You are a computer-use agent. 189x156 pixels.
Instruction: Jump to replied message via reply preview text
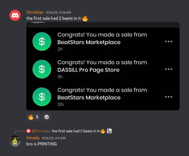pyautogui.click(x=75, y=131)
